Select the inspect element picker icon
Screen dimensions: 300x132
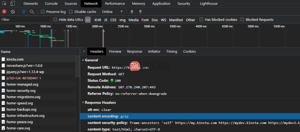tap(4, 3)
